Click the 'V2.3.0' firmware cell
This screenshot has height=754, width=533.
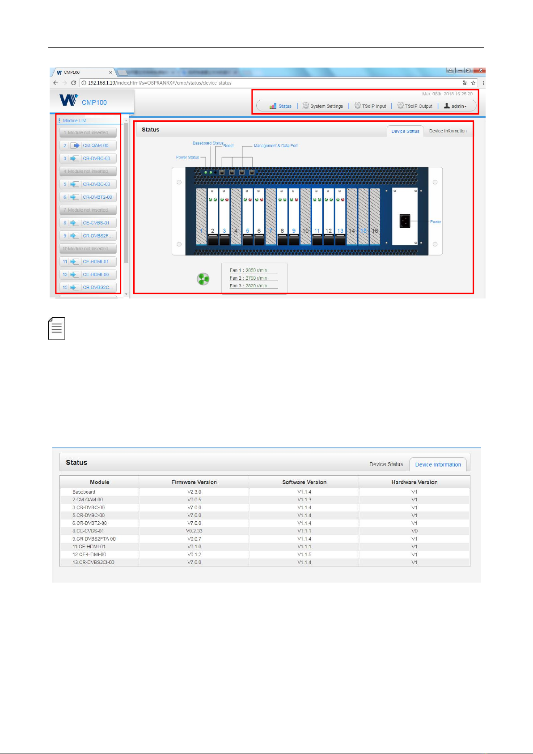point(194,492)
